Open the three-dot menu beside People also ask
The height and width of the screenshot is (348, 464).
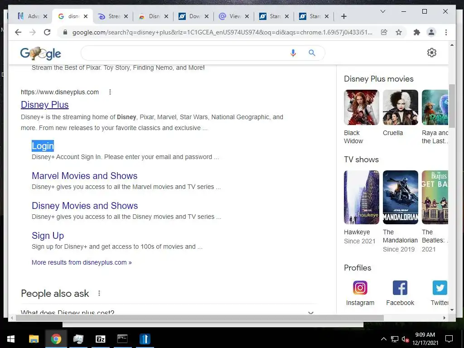pyautogui.click(x=99, y=293)
